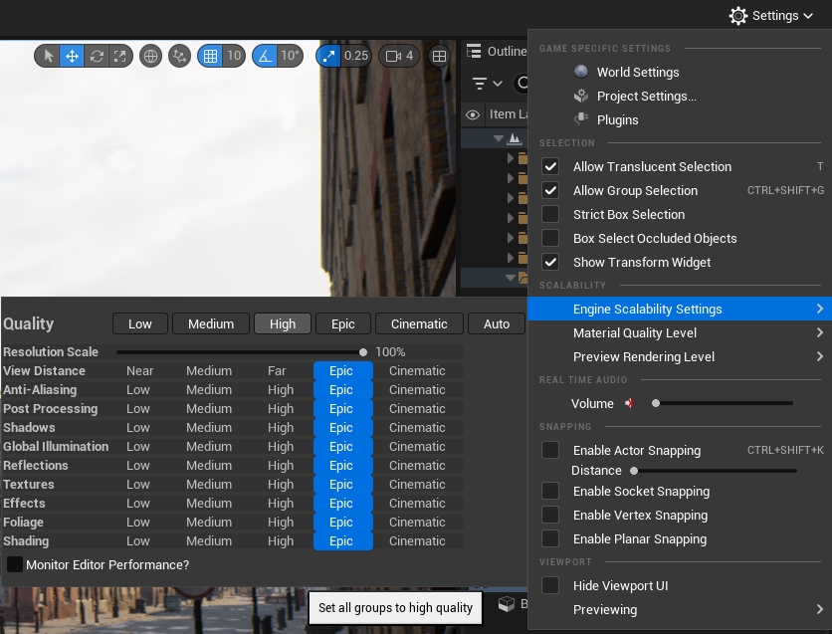
Task: Check Monitor Editor Performance box
Action: click(x=15, y=564)
